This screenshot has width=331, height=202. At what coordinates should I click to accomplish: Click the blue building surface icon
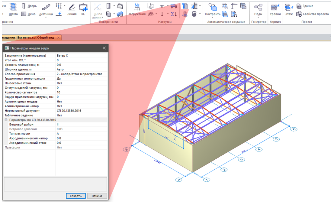[120, 14]
